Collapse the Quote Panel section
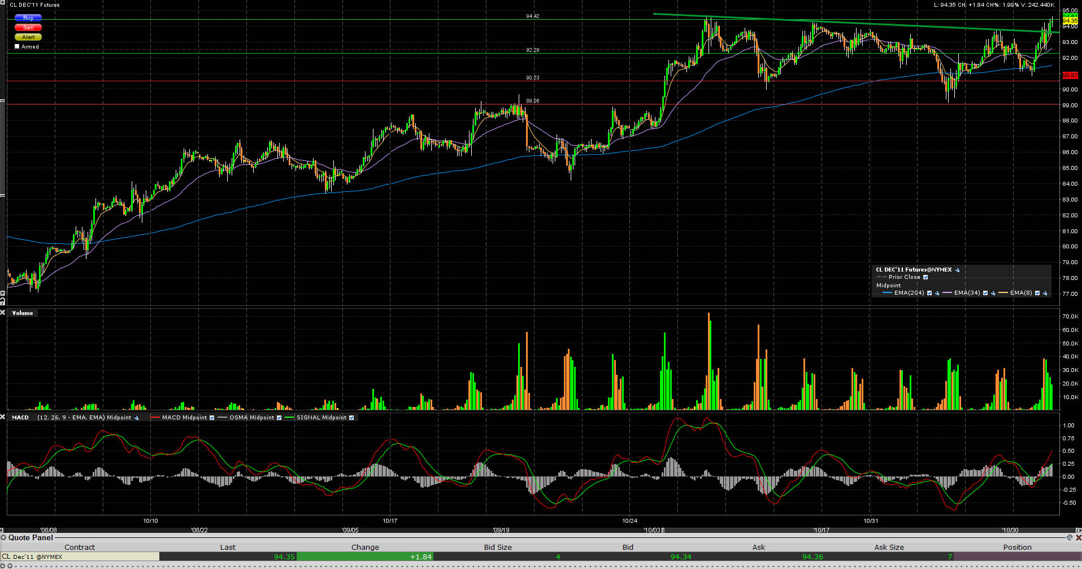This screenshot has height=569, width=1082. tap(3, 537)
